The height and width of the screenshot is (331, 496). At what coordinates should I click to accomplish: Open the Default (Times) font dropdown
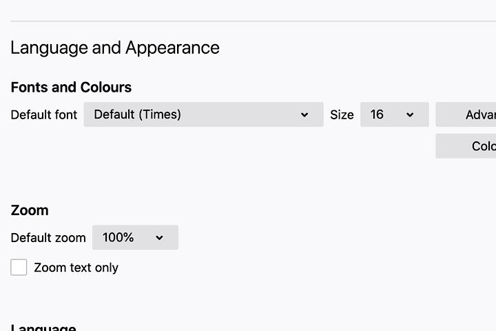tap(203, 114)
